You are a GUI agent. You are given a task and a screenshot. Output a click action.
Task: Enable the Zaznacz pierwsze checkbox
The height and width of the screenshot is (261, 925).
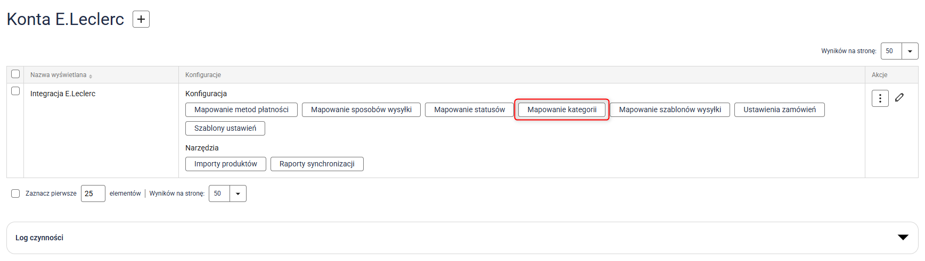pos(15,193)
